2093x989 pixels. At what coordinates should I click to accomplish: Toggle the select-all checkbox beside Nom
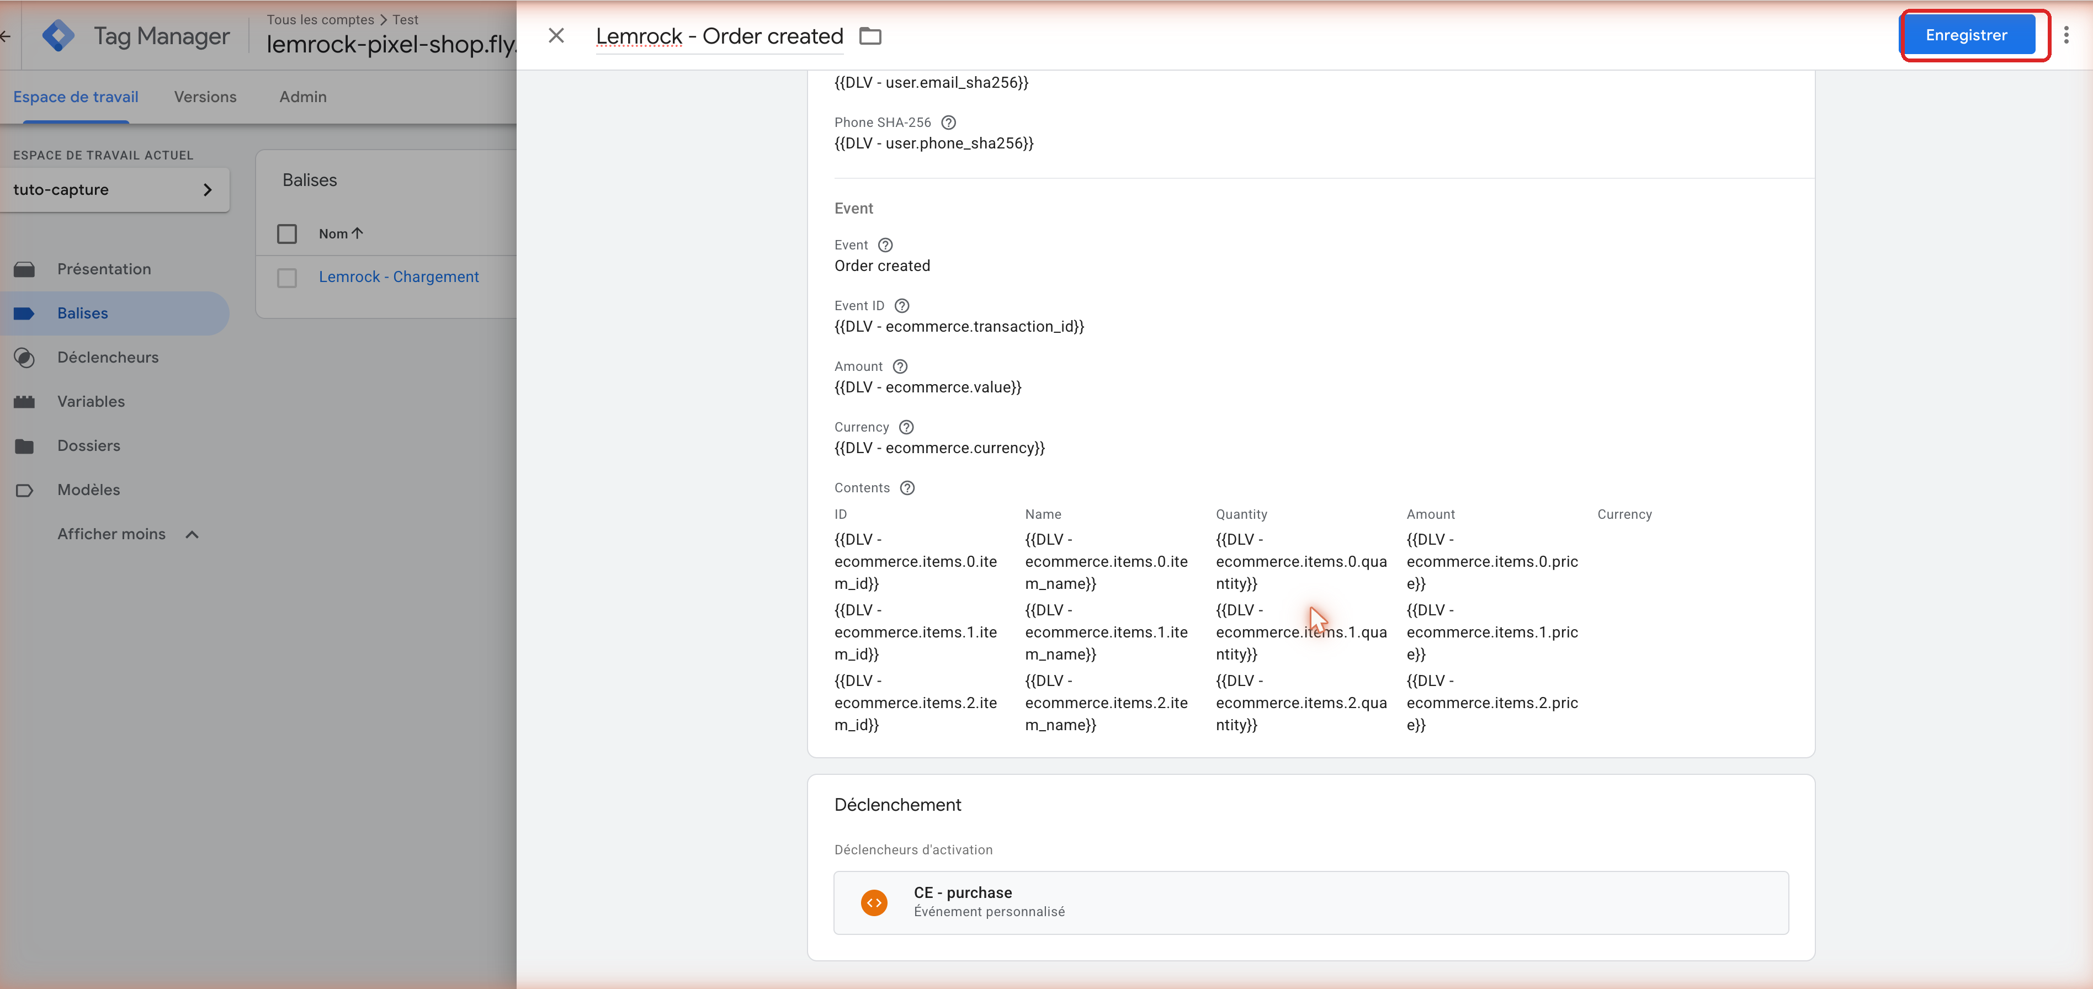[x=287, y=234]
